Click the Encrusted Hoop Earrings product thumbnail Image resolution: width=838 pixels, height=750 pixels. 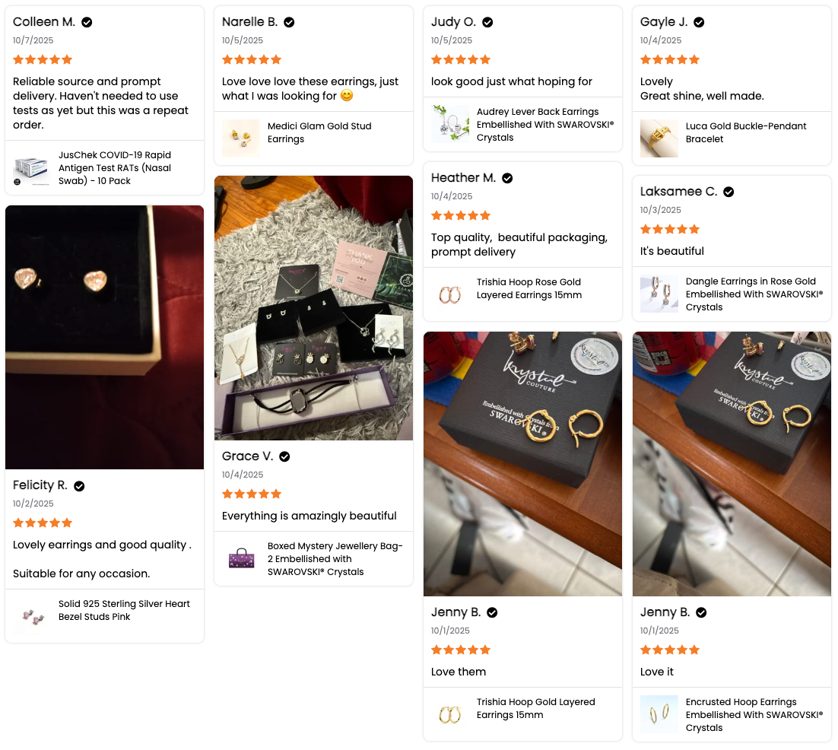[x=659, y=715]
